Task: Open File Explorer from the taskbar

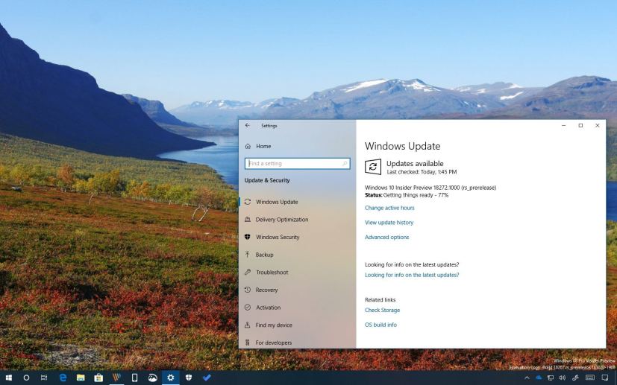Action: coord(81,378)
